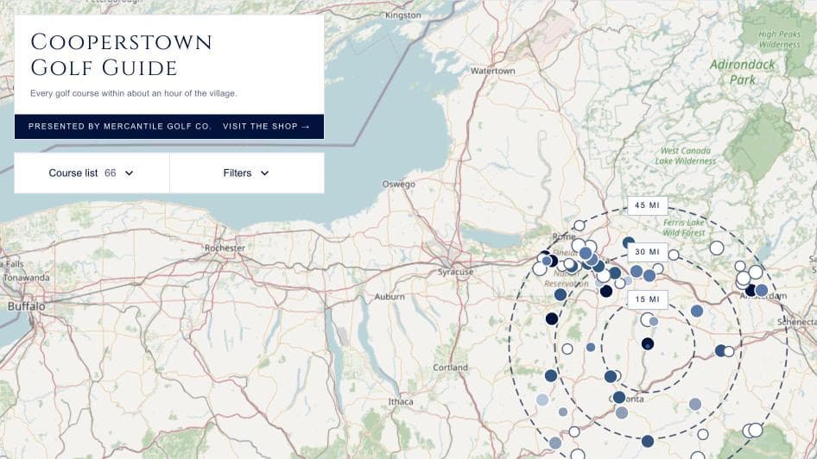Select the white course marker above the Rome label
The height and width of the screenshot is (459, 817).
579,226
